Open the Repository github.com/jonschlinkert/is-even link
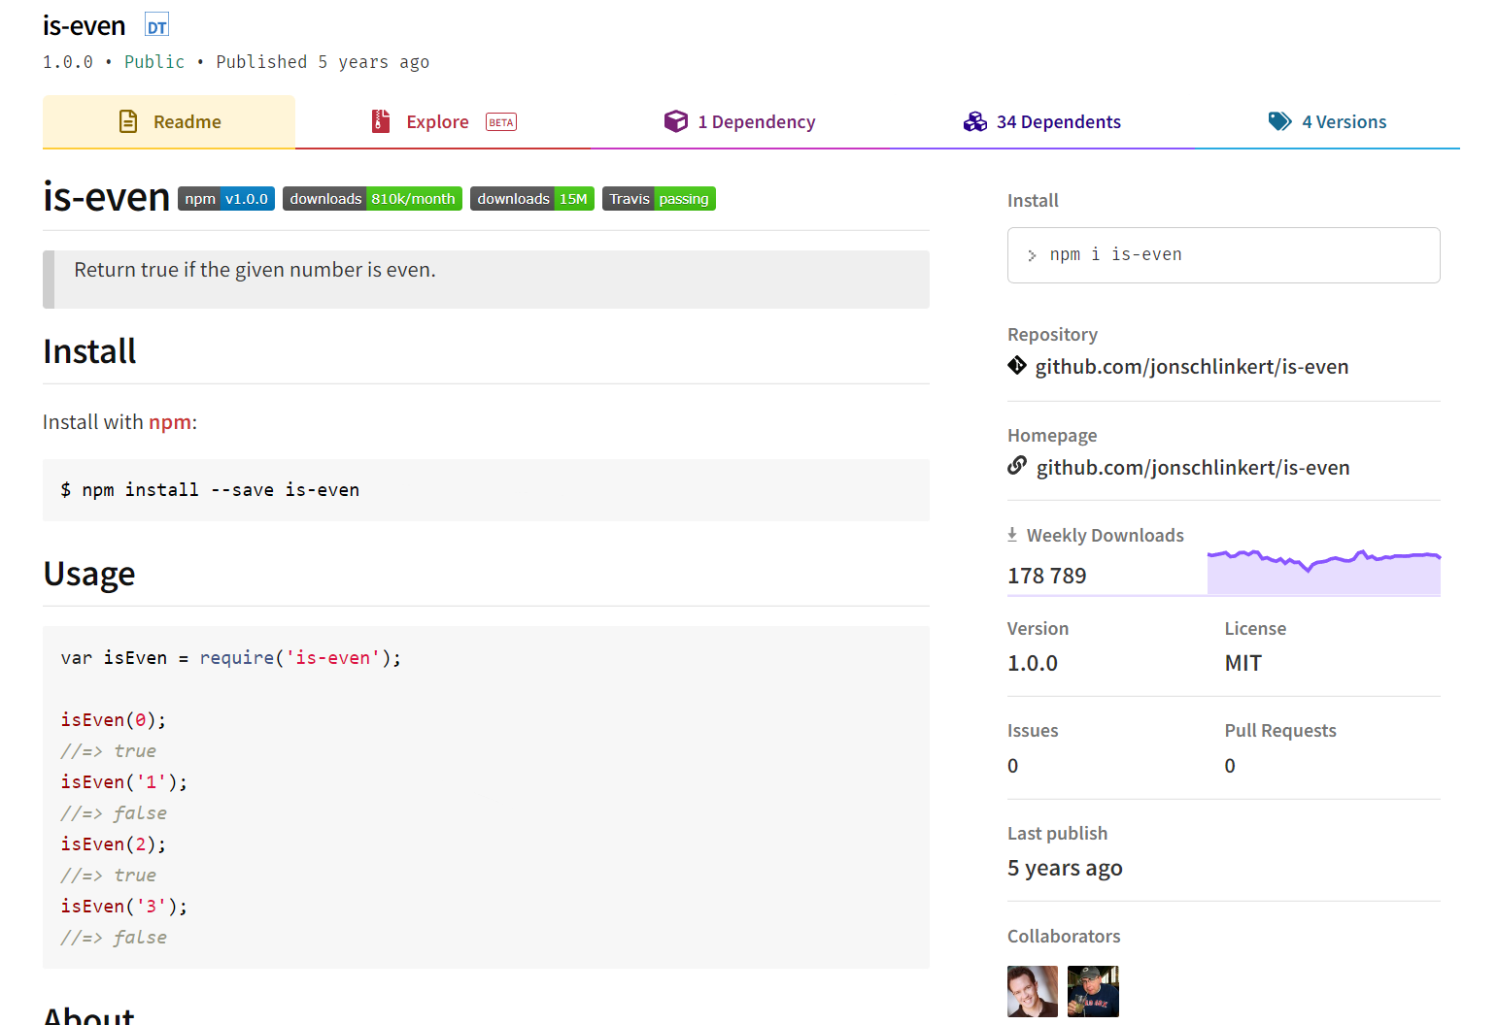1498x1025 pixels. [1192, 367]
